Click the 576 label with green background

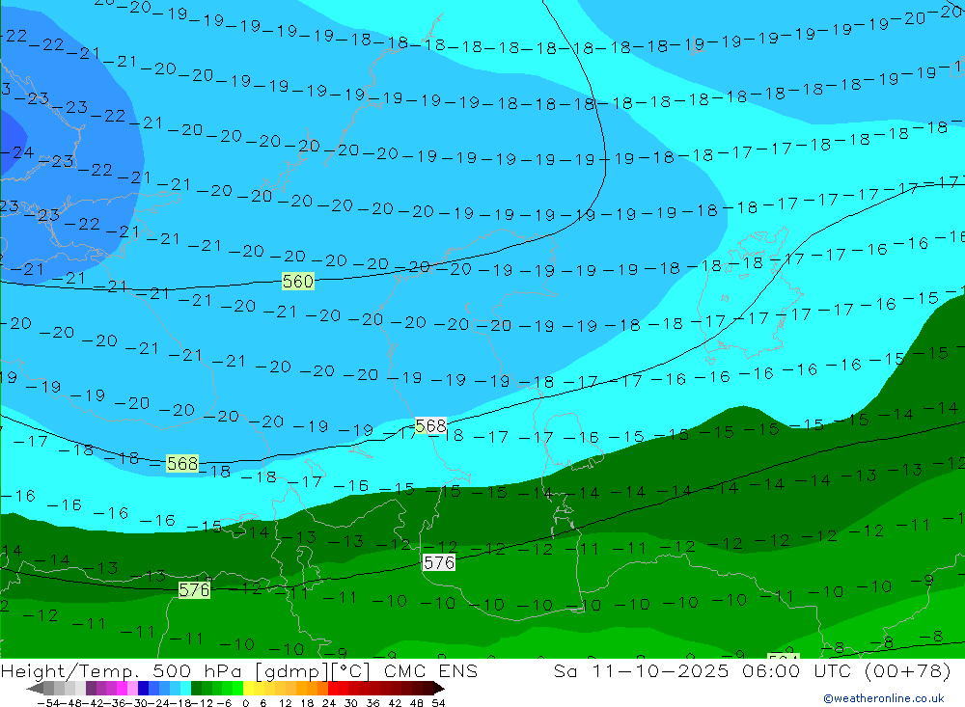click(x=194, y=590)
